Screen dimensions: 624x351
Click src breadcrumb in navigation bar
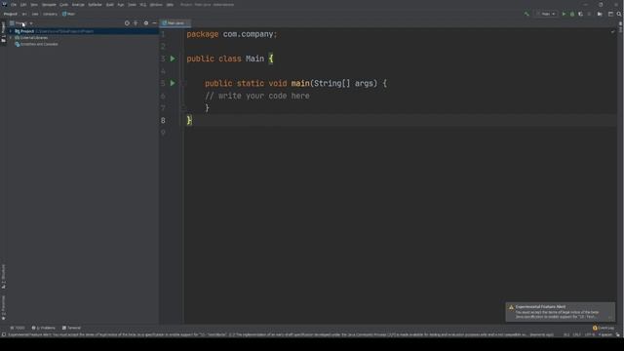pos(24,14)
